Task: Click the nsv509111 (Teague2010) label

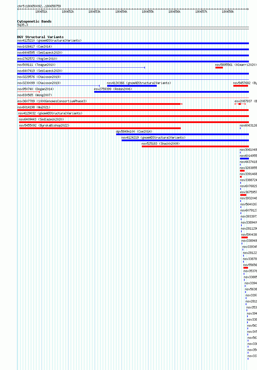Action: (x=36, y=65)
